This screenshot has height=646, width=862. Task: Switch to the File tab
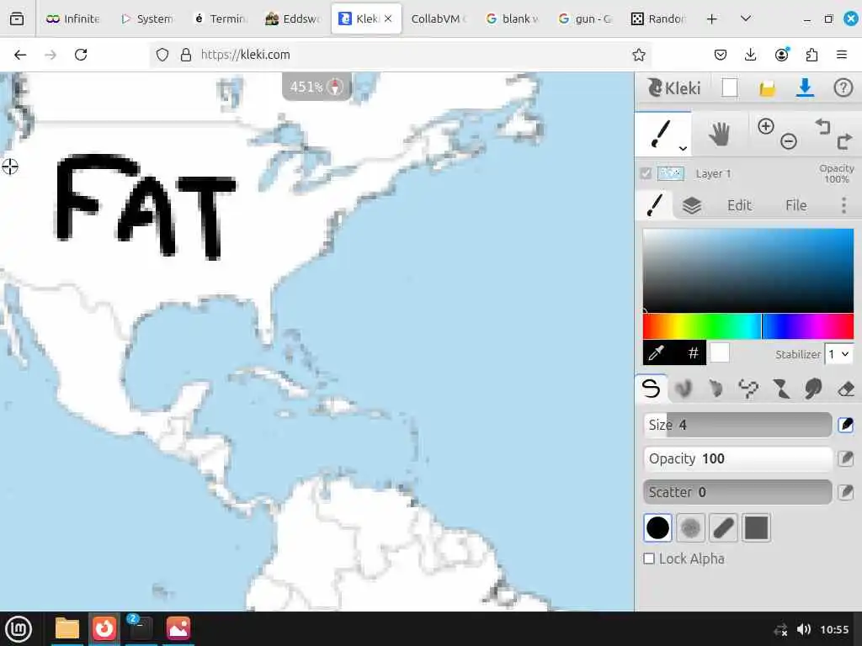click(796, 205)
